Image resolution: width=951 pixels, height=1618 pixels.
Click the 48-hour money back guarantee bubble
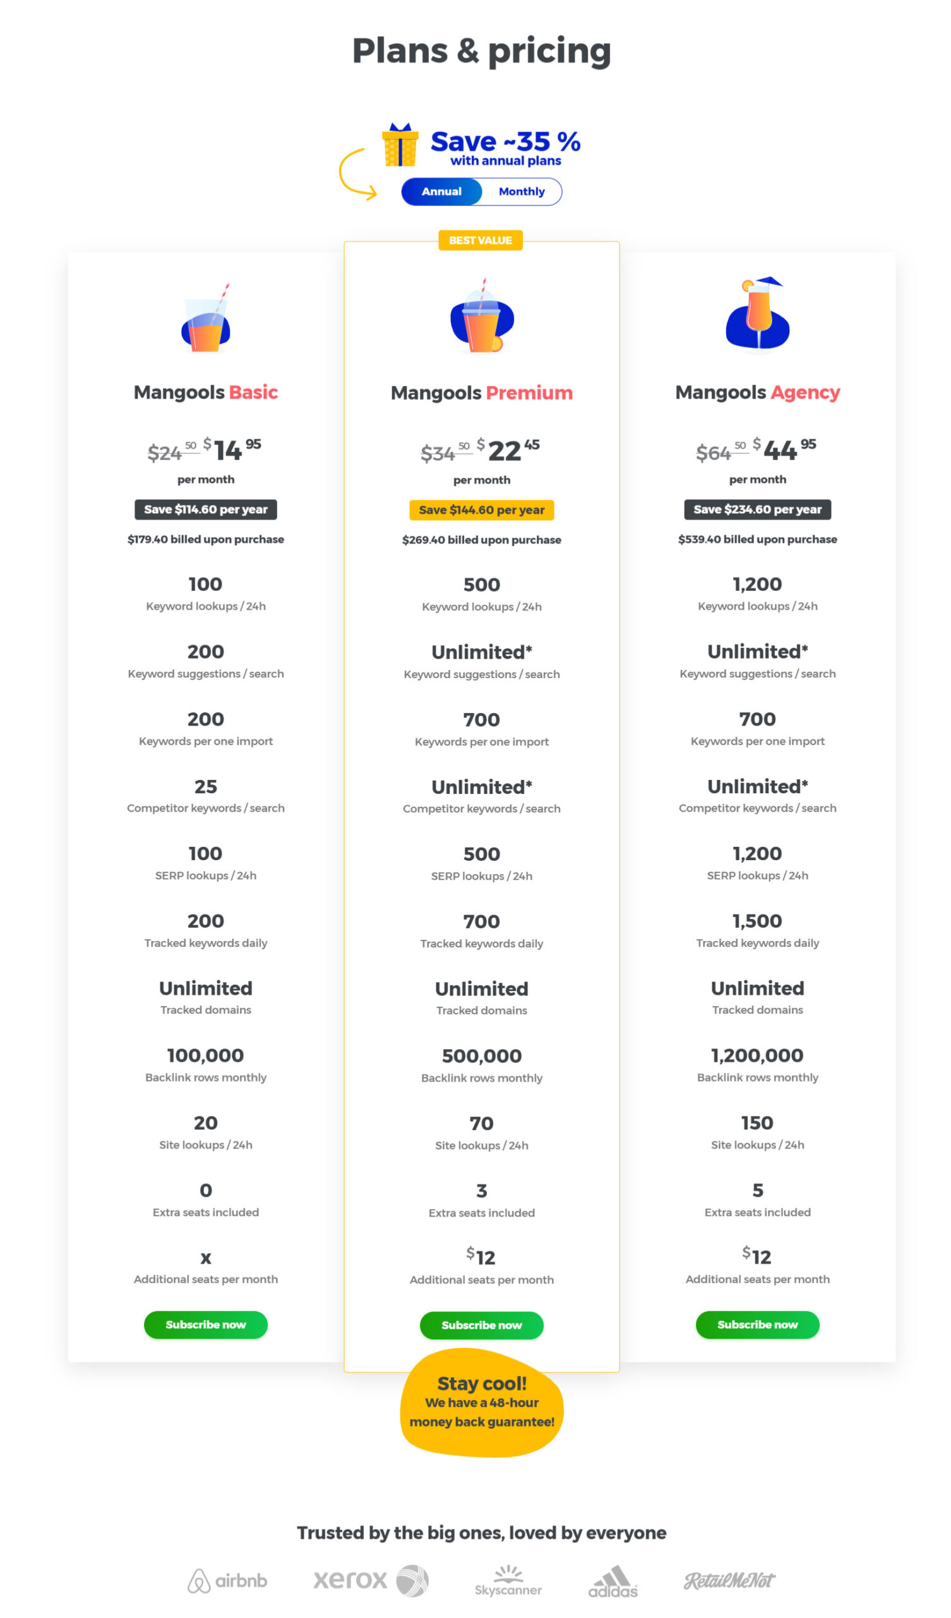[x=482, y=1404]
